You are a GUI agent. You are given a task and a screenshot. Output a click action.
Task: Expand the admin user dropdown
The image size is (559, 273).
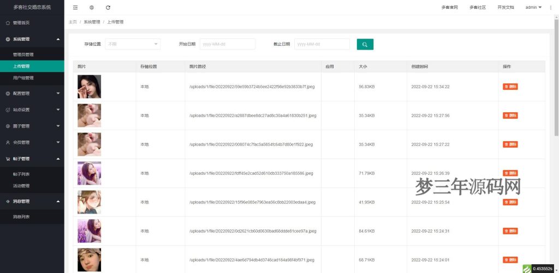pos(533,8)
